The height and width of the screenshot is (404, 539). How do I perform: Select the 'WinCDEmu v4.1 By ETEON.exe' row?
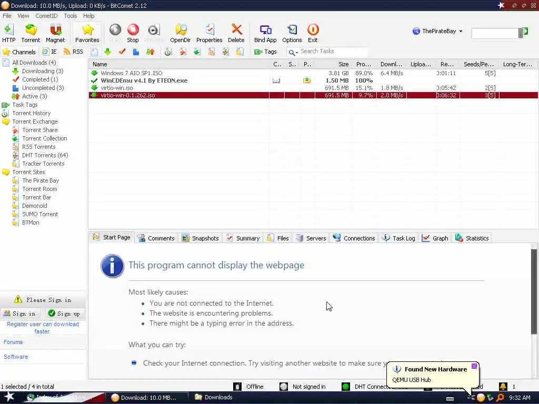tap(313, 80)
